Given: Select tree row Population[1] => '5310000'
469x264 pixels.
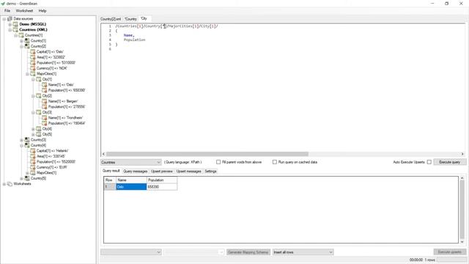Looking at the screenshot, I should (x=56, y=63).
